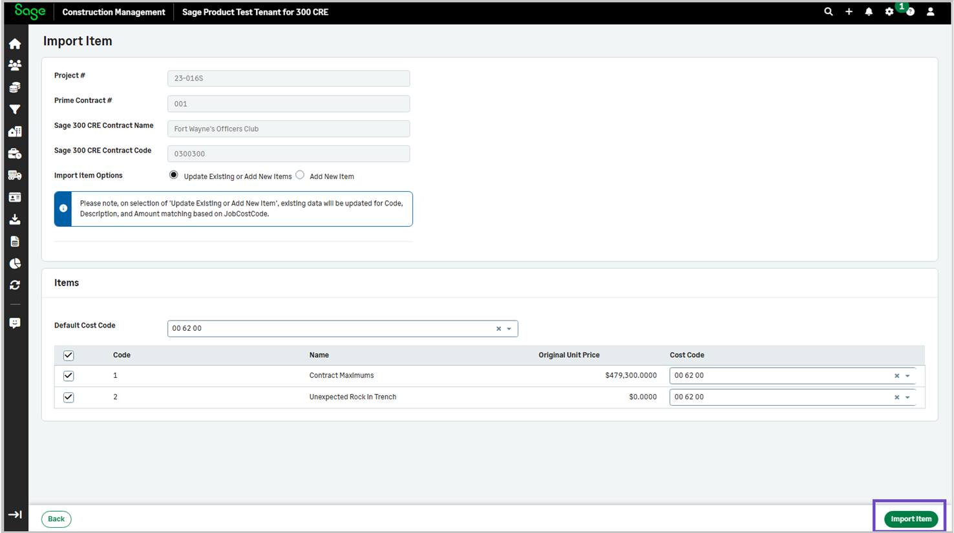Screen dimensions: 954x533
Task: Click the Original Unit Price column header
Action: pyautogui.click(x=569, y=355)
